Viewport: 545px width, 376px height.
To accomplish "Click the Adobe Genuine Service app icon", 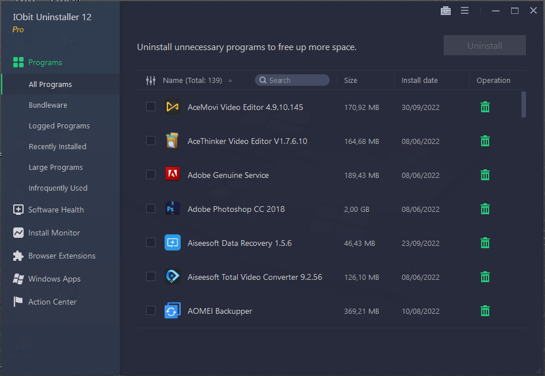I will pos(172,174).
